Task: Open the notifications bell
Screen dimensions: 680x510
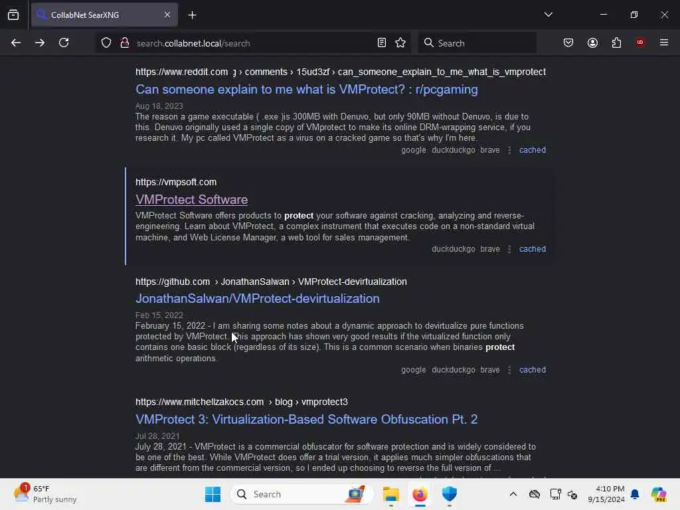Action: 635,494
